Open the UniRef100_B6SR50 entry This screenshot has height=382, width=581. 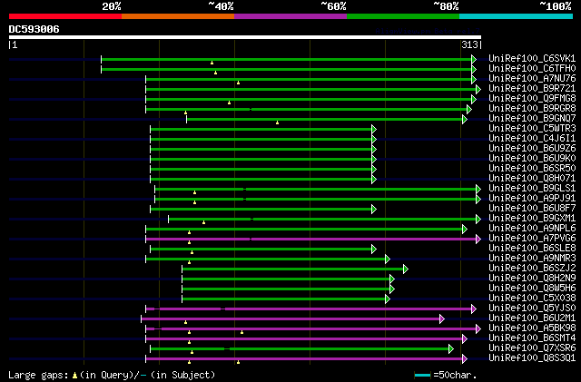click(532, 169)
